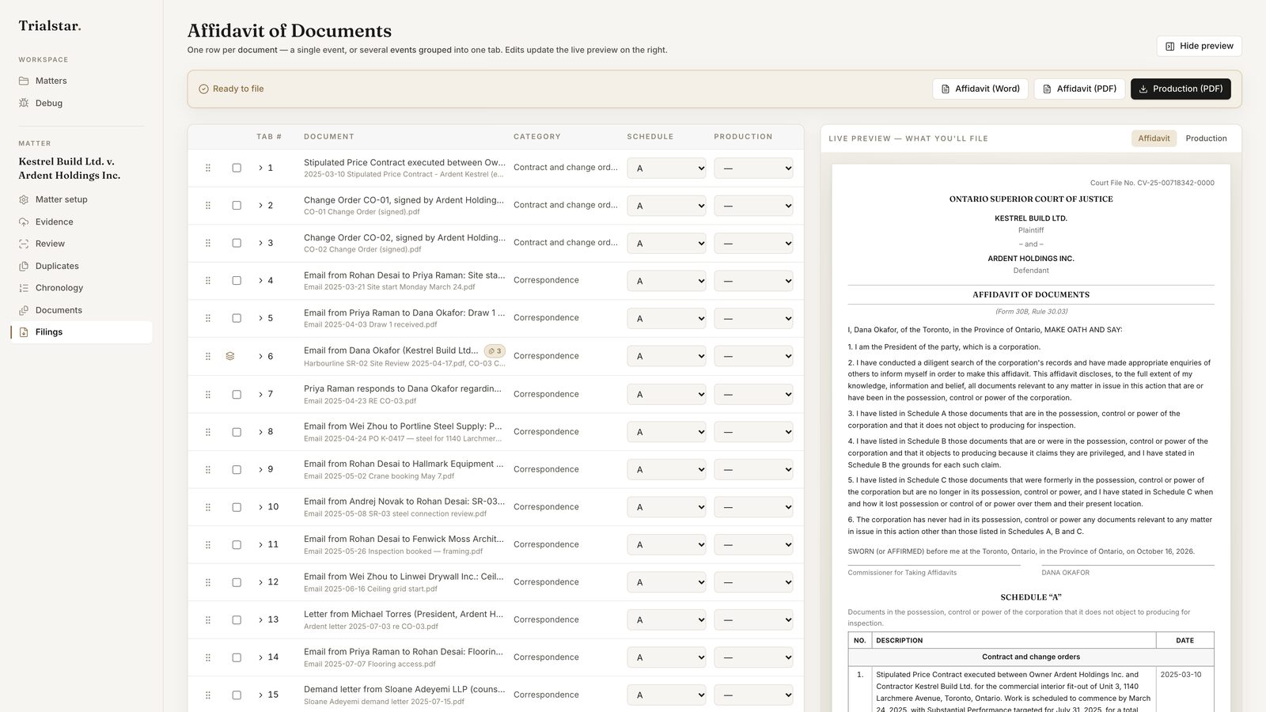Export Affidavit as Word

tap(980, 89)
